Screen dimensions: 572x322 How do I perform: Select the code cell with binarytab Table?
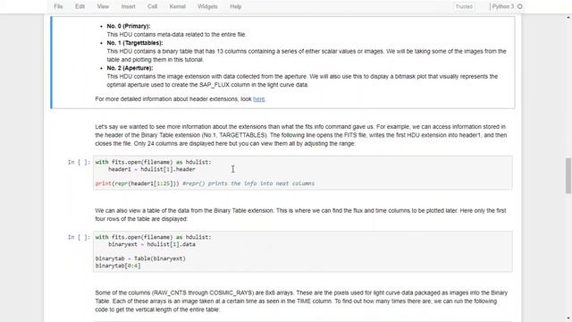point(302,251)
